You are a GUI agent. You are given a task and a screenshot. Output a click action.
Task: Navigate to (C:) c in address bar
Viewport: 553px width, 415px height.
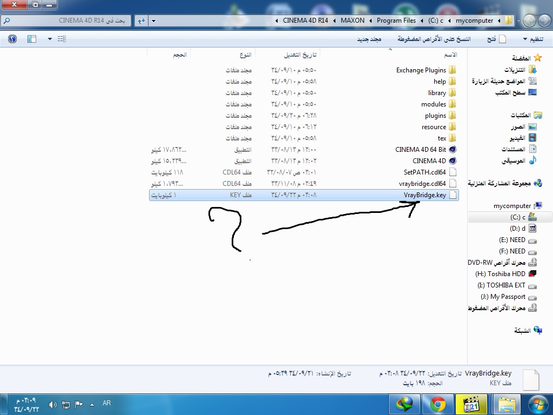436,21
